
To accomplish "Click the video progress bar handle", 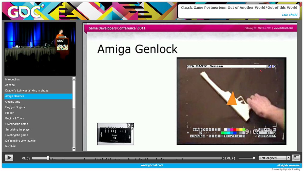I will pos(48,158).
